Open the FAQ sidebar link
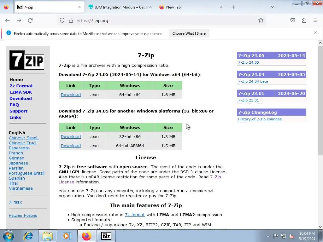The height and width of the screenshot is (242, 323). 14,105
